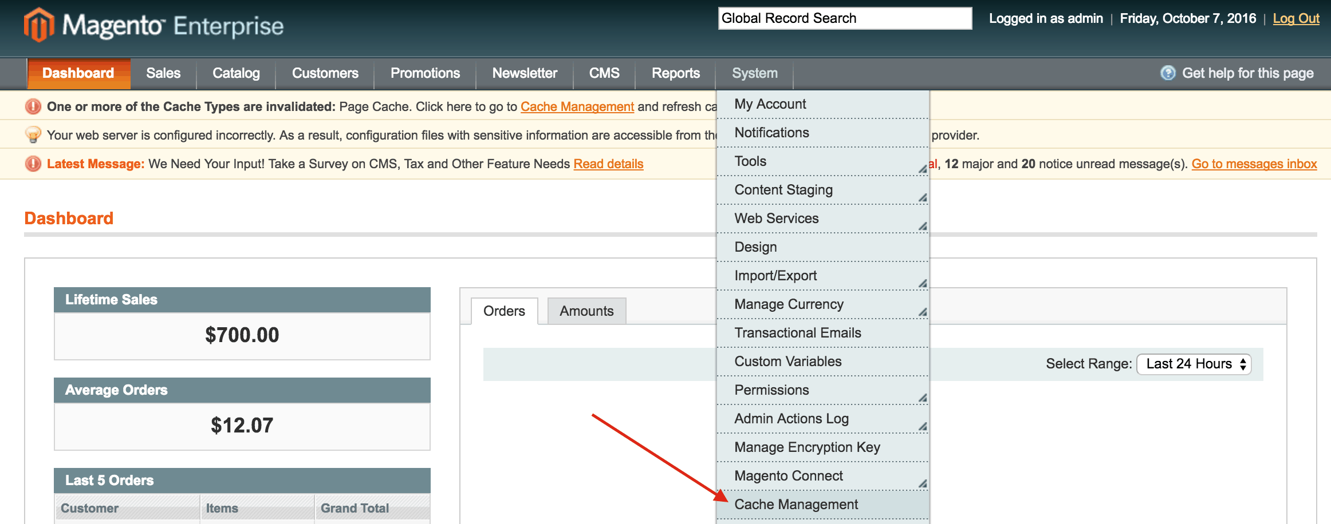Open the Reports menu

click(675, 73)
